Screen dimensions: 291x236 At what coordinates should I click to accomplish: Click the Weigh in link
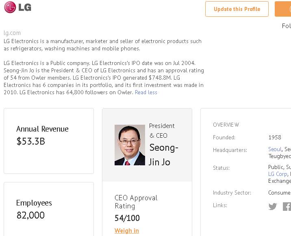pyautogui.click(x=127, y=231)
